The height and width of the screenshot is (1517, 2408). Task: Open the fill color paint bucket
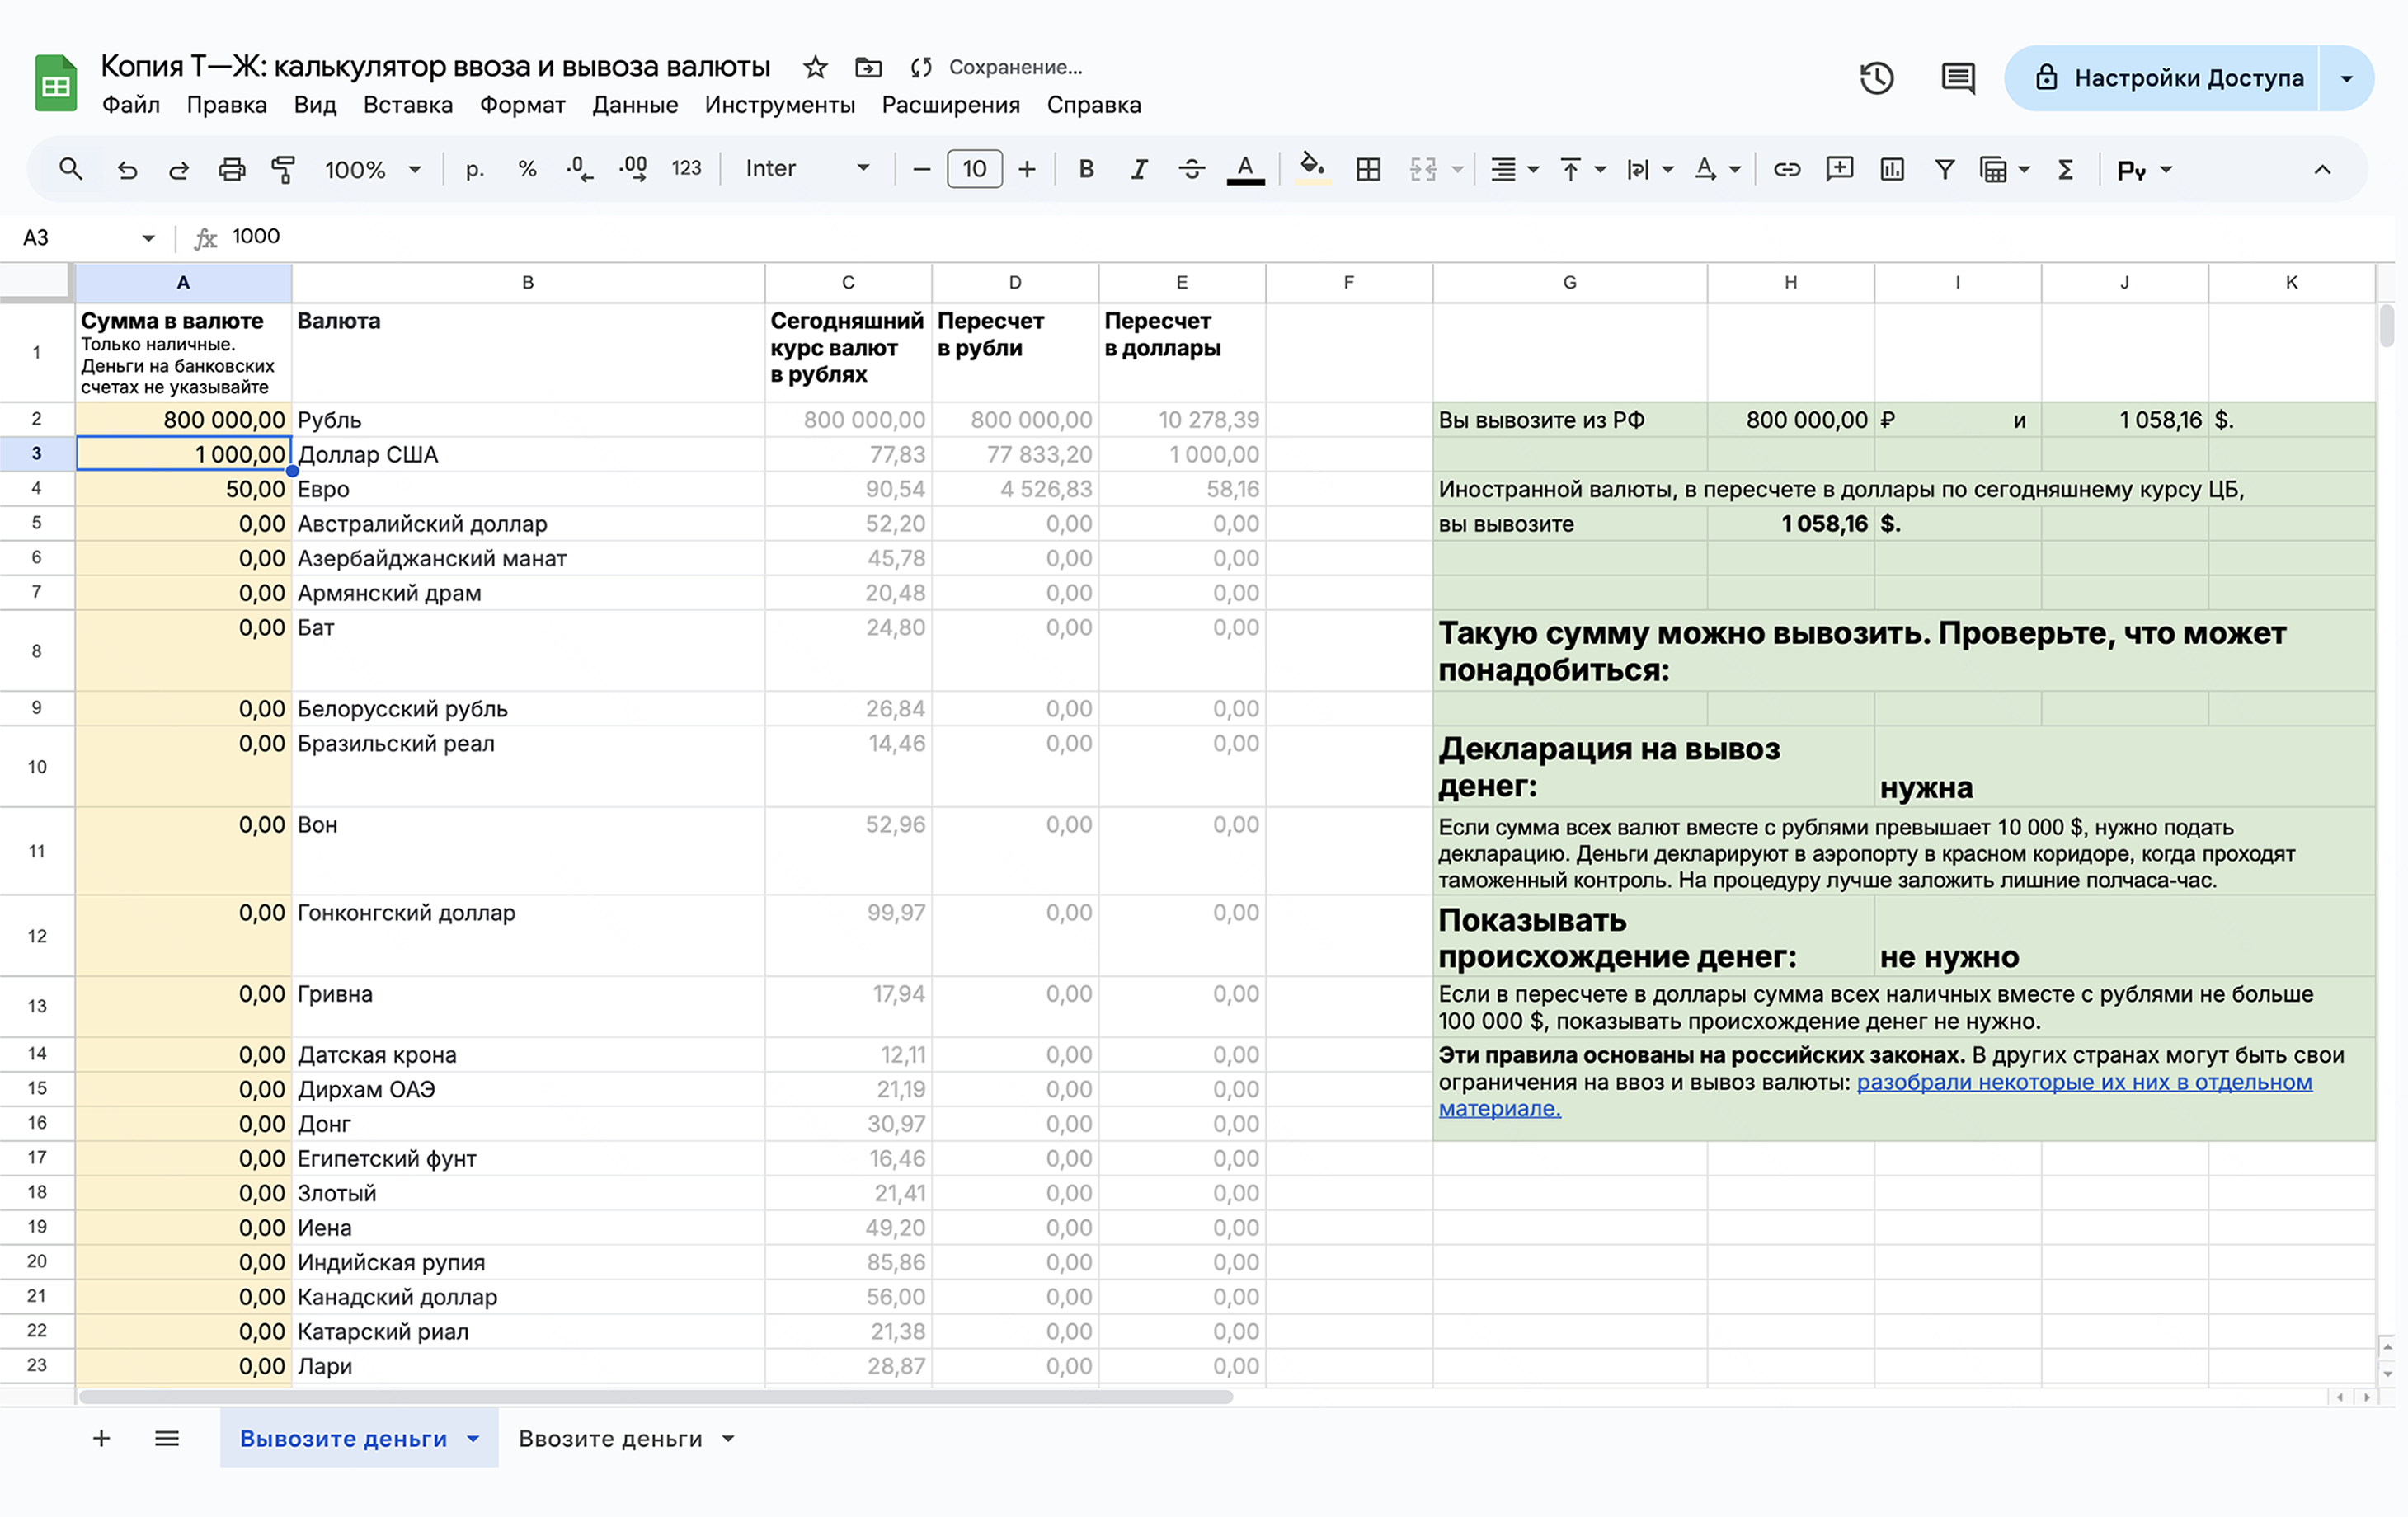1312,167
